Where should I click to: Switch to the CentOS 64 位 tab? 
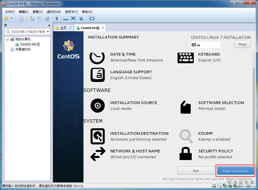(x=90, y=28)
